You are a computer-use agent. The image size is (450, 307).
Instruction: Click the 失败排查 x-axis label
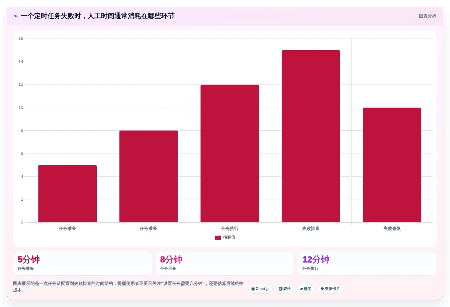311,229
